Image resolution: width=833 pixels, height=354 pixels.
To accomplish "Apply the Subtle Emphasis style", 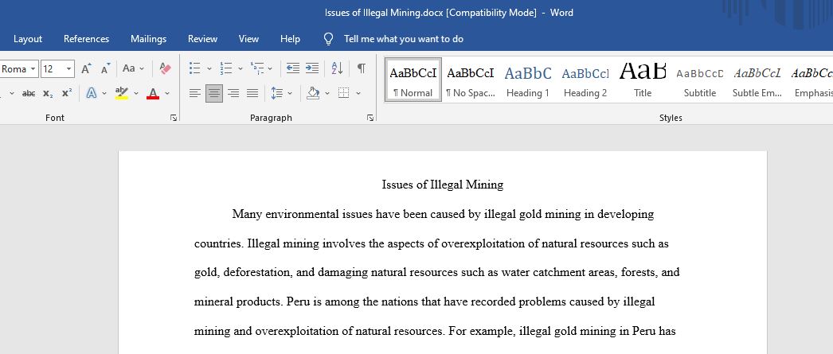I will (x=757, y=80).
